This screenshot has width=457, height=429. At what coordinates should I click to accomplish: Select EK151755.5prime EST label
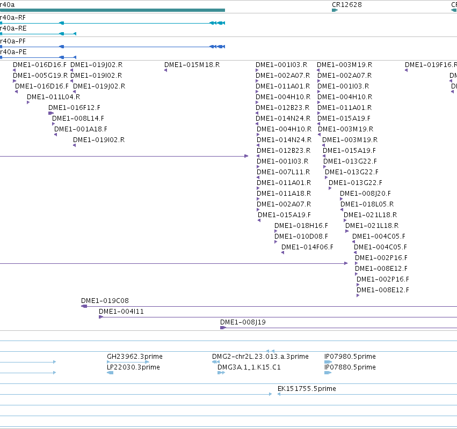pos(307,389)
